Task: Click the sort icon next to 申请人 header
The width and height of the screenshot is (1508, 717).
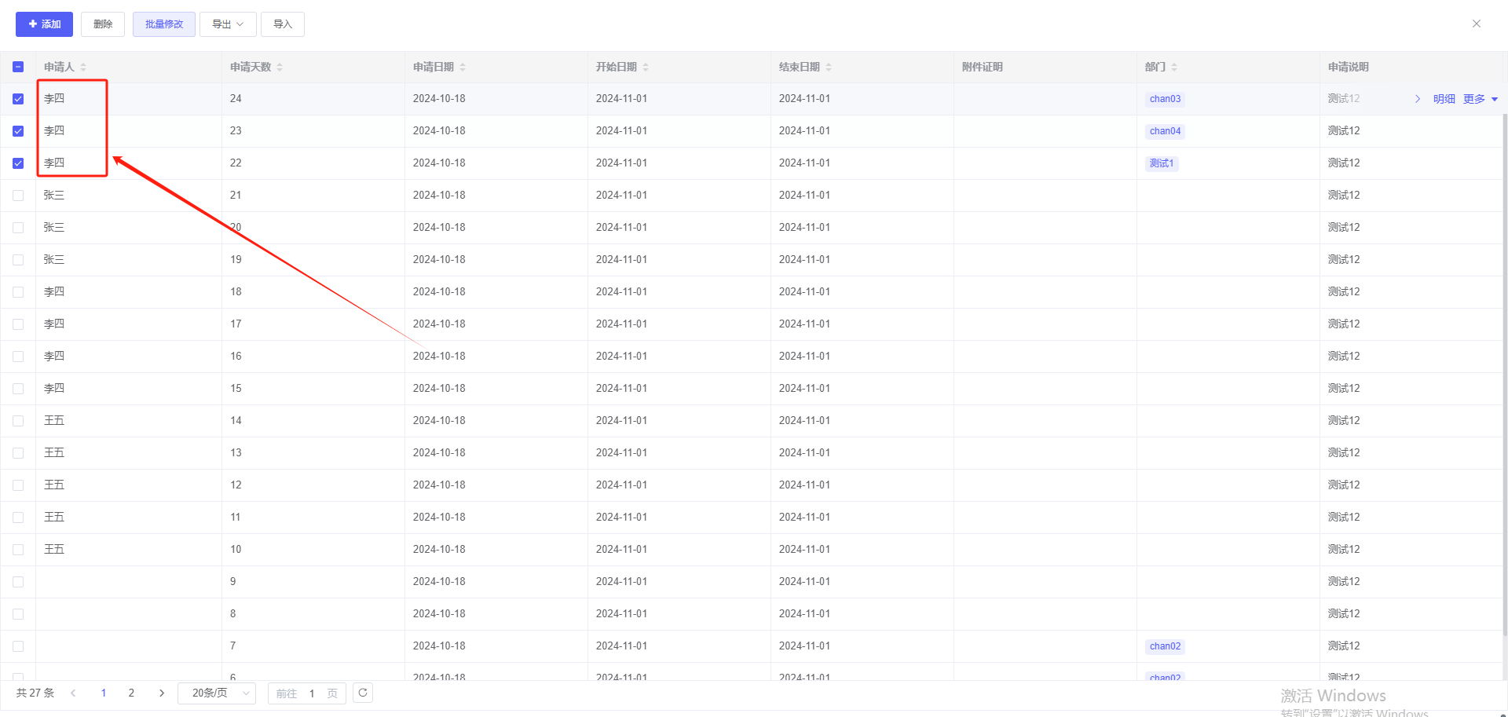Action: (x=83, y=68)
